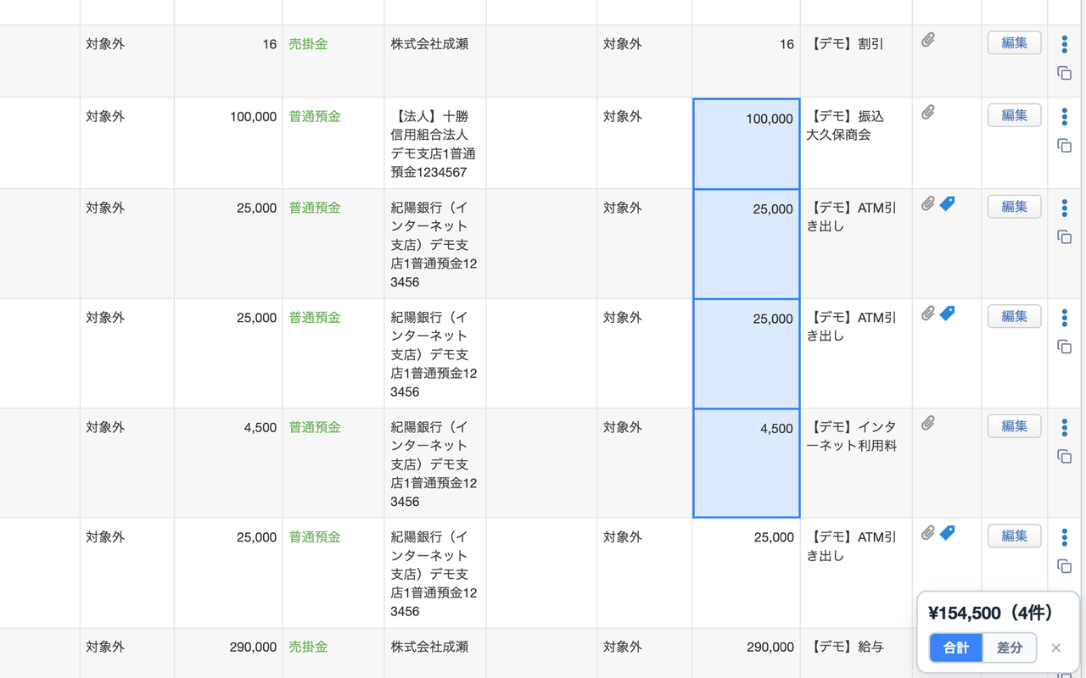Click 株式会社成瀬 in the 16 amount row
1086x678 pixels.
429,44
